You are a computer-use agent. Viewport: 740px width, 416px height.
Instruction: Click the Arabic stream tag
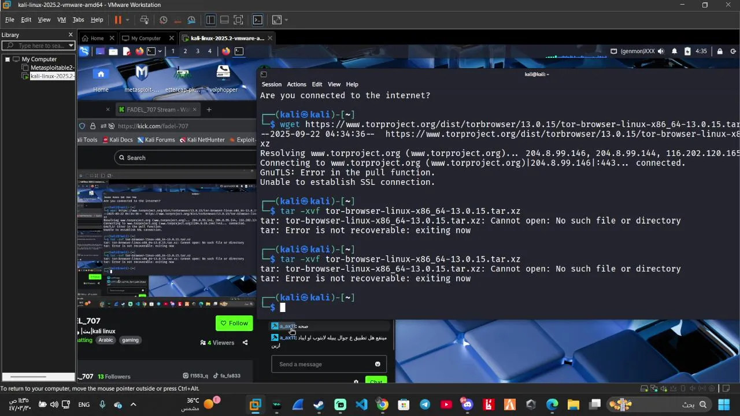click(x=106, y=340)
